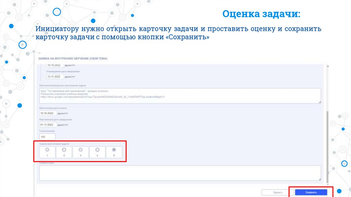This screenshot has width=351, height=197.
Task: Edit the actual end date 01.11.2022
Action: point(48,125)
